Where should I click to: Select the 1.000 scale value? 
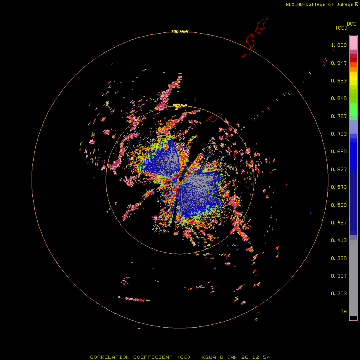[339, 45]
